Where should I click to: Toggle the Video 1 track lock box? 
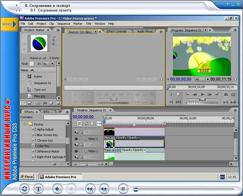[81, 151]
